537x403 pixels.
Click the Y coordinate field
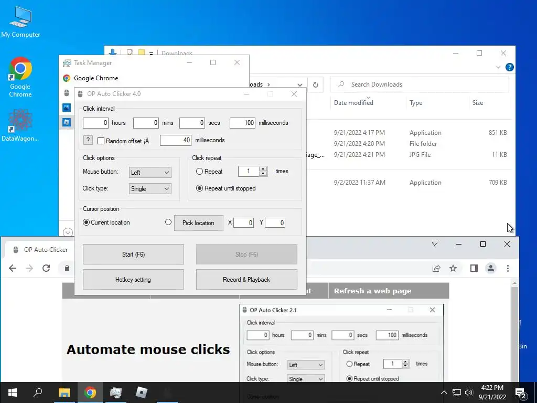[x=275, y=222]
